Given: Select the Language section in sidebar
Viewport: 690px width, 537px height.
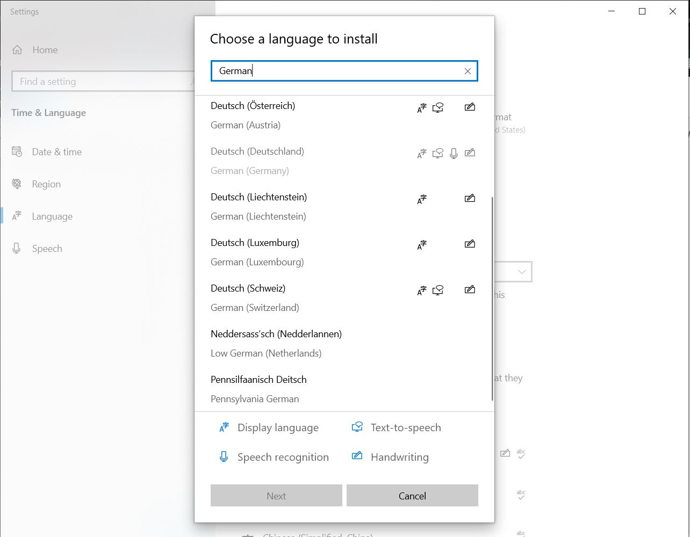Looking at the screenshot, I should 52,216.
